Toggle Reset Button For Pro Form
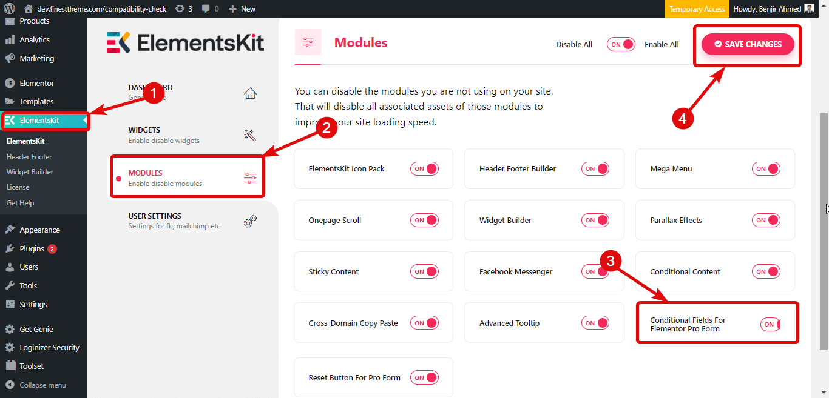The image size is (829, 398). tap(424, 378)
